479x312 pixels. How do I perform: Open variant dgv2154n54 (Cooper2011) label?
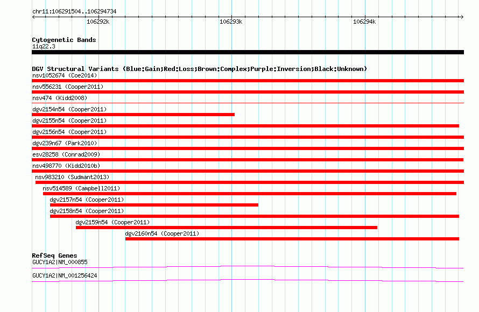click(69, 109)
